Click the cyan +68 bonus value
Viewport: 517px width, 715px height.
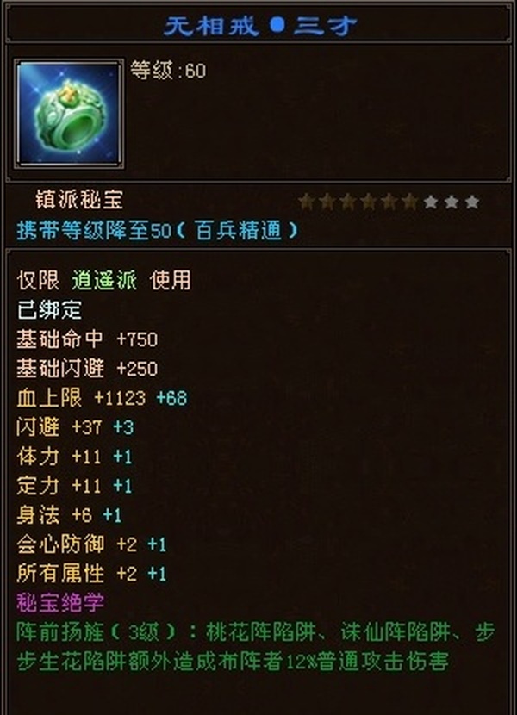tap(171, 398)
